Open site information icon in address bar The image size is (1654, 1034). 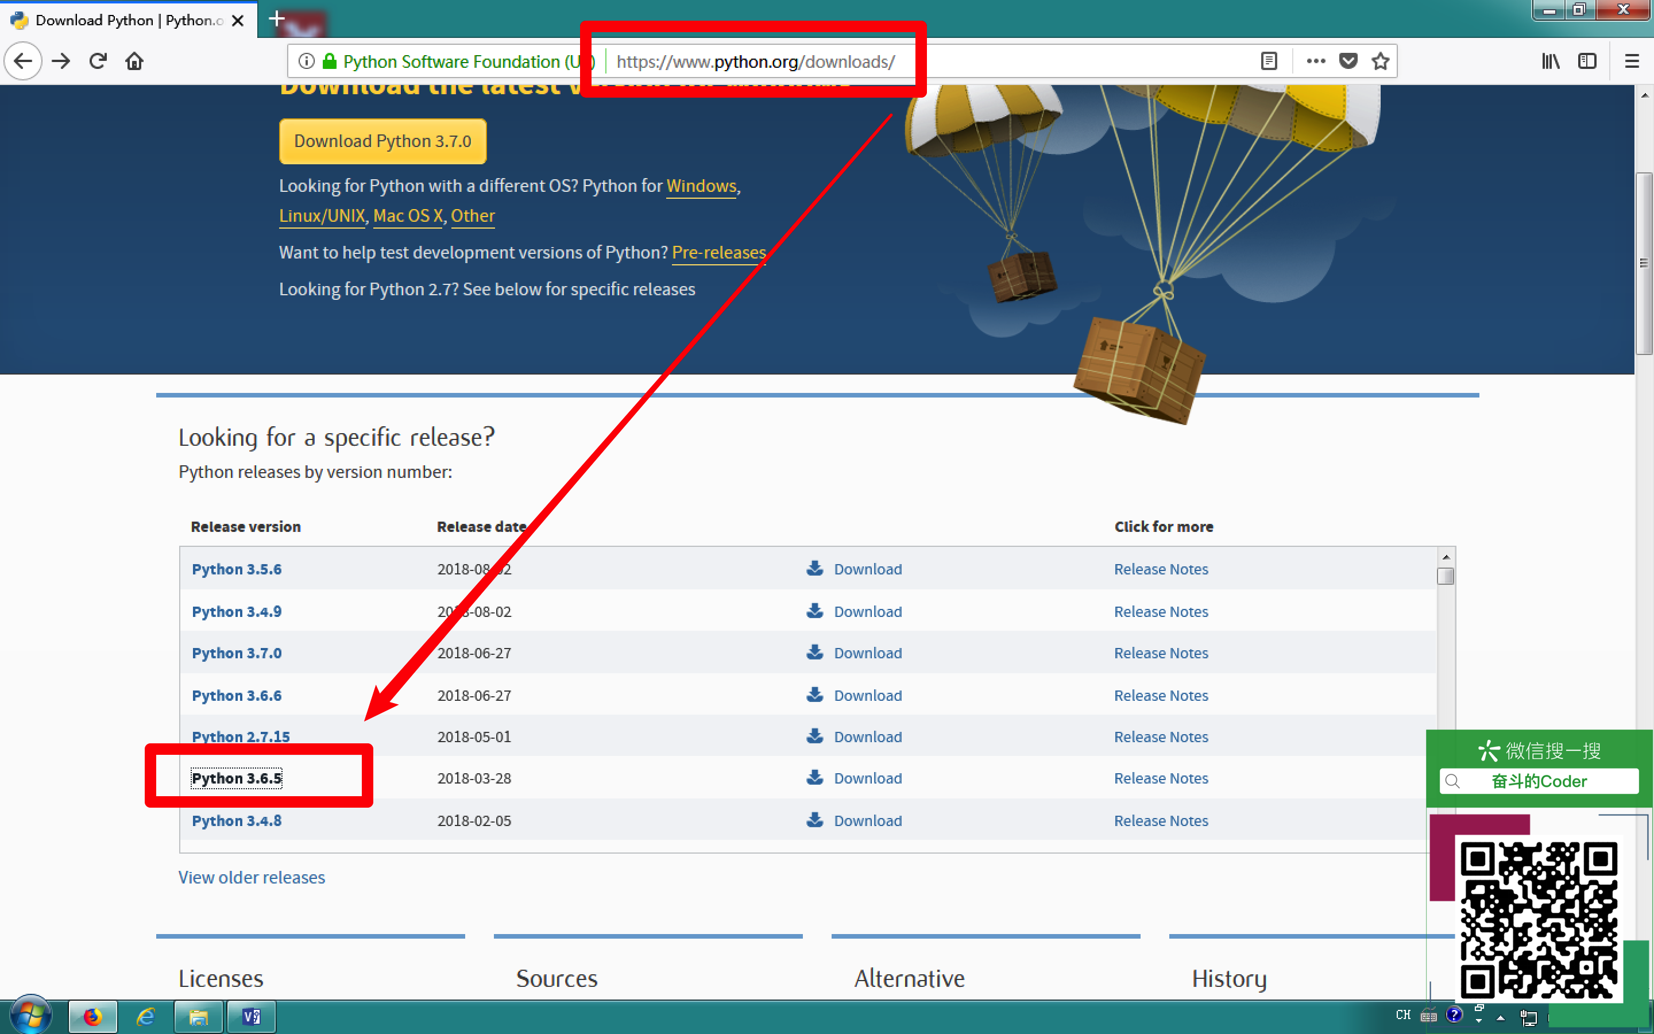click(307, 61)
